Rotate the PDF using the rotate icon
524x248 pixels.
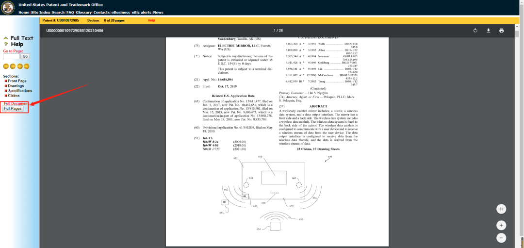[475, 31]
